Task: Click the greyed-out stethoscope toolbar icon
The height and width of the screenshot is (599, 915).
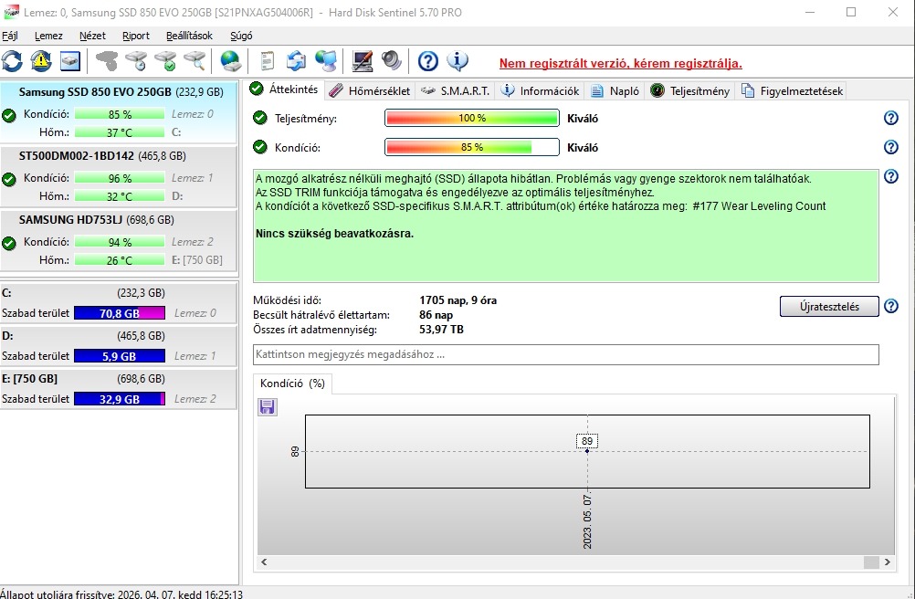Action: pyautogui.click(x=106, y=61)
